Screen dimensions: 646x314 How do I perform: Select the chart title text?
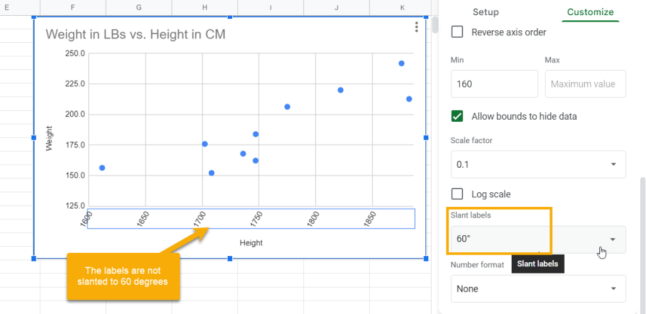tap(136, 34)
